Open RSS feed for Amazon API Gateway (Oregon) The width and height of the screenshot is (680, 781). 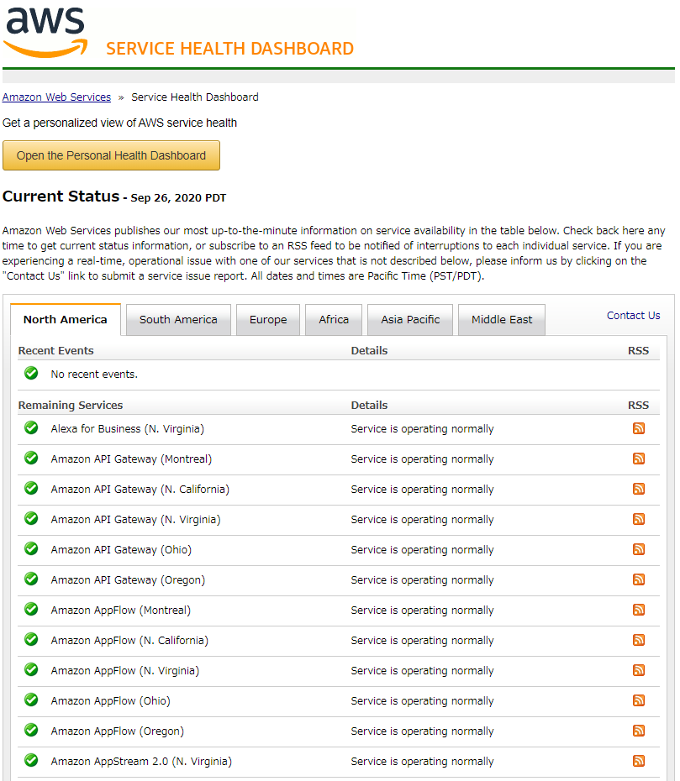coord(639,579)
